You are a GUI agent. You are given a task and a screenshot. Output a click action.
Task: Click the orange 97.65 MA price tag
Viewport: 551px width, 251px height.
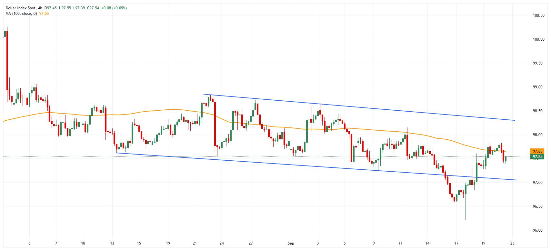pyautogui.click(x=537, y=151)
